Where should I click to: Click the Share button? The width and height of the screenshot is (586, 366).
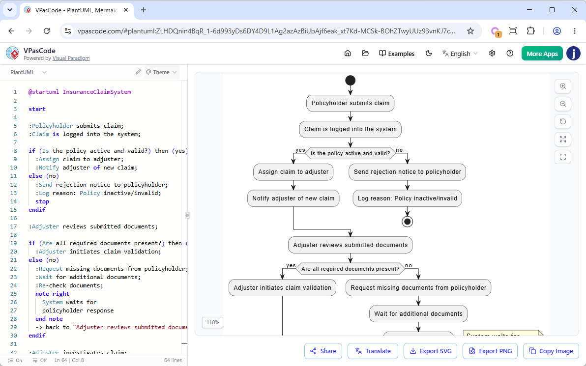[323, 351]
